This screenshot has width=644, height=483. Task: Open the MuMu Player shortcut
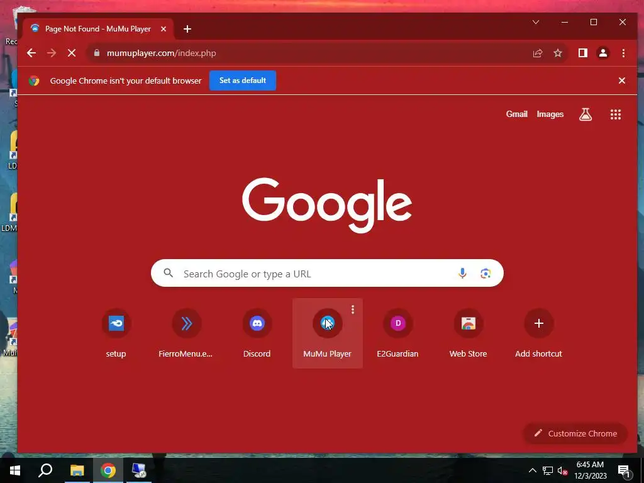pyautogui.click(x=327, y=333)
